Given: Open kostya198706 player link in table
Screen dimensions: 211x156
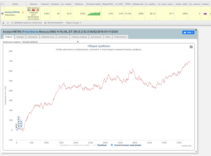Looking at the screenshot, I should pyautogui.click(x=12, y=12).
